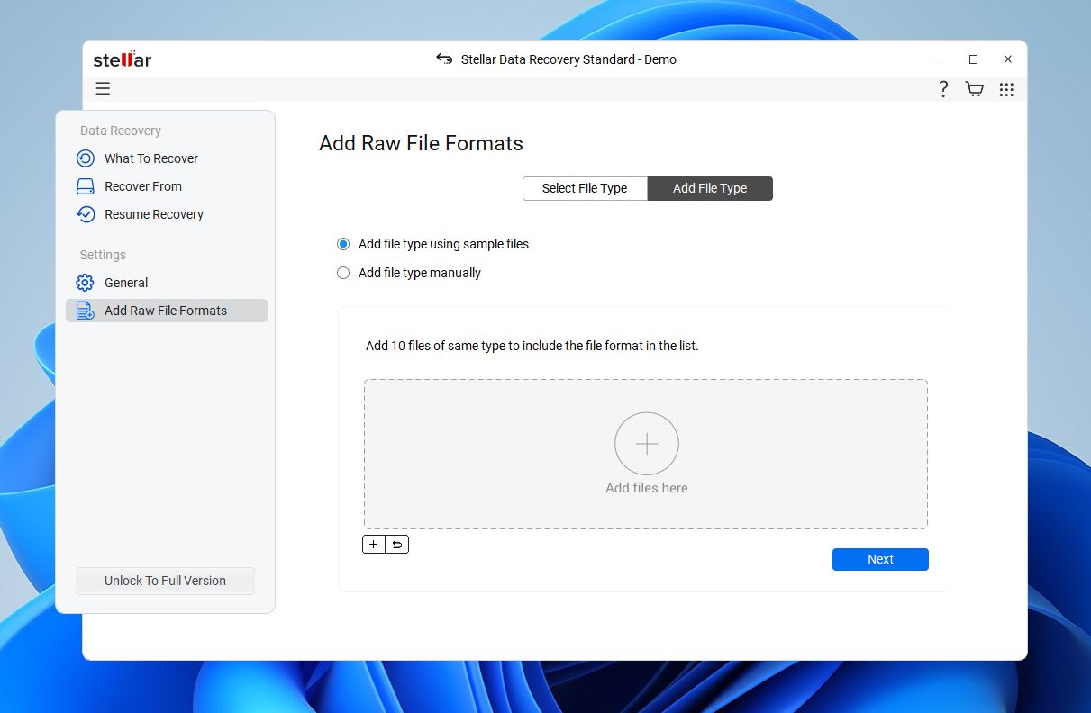Click Unlock To Full Version button
Image resolution: width=1091 pixels, height=713 pixels.
[x=165, y=581]
